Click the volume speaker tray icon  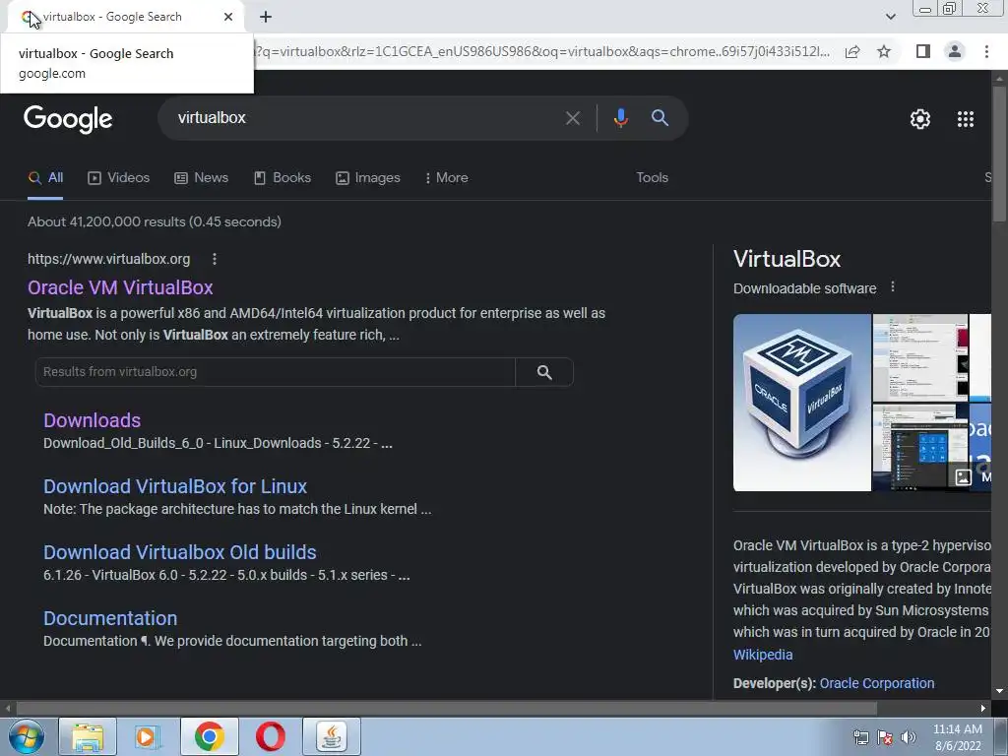tap(908, 738)
